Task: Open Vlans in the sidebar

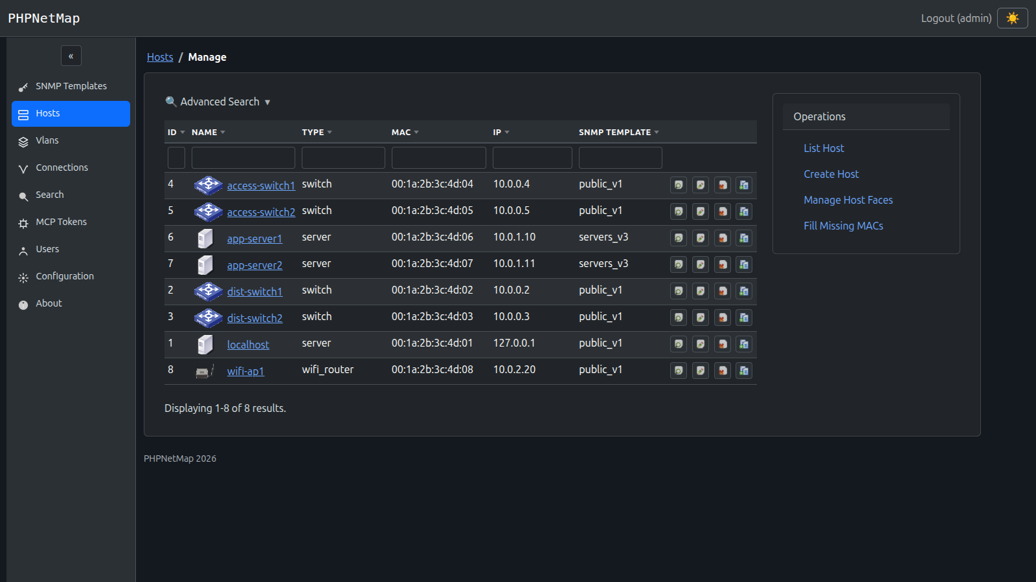Action: [x=71, y=140]
